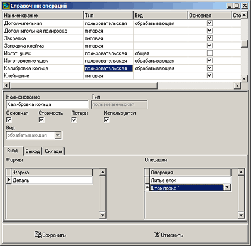Select the Деталь row pointer marker
This screenshot has width=251, height=246.
coord(8,180)
